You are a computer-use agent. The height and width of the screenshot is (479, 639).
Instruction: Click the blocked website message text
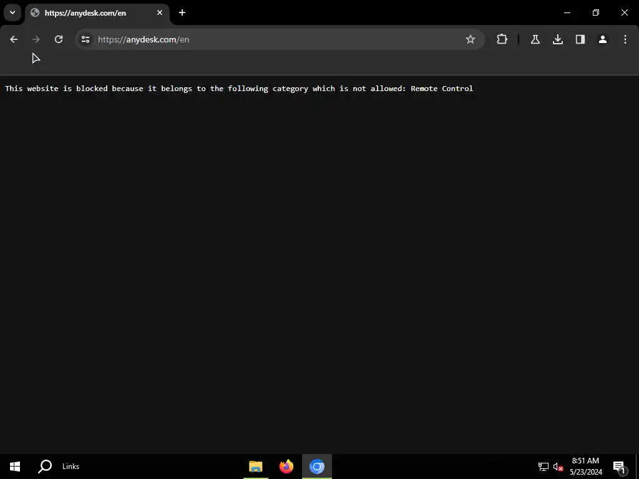coord(239,89)
